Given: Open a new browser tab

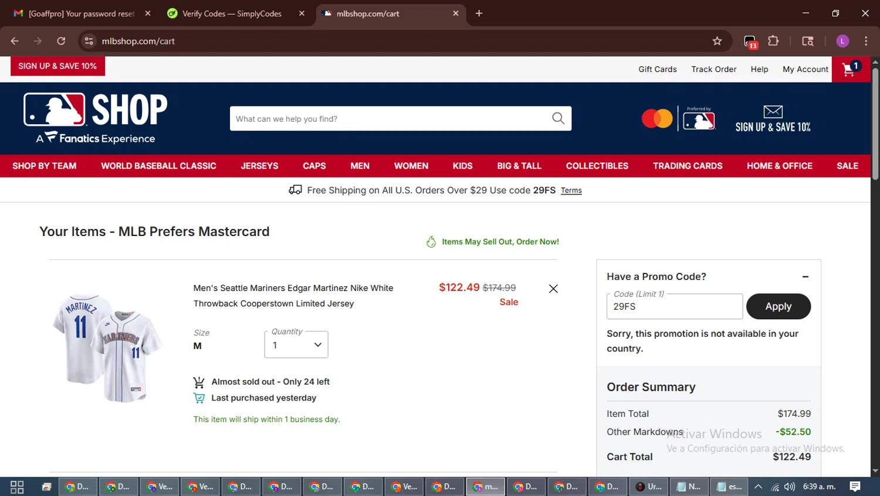Looking at the screenshot, I should point(479,13).
